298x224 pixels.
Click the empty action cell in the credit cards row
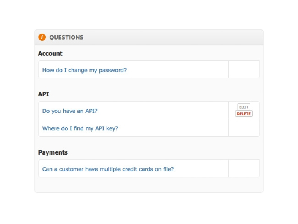[x=244, y=169]
